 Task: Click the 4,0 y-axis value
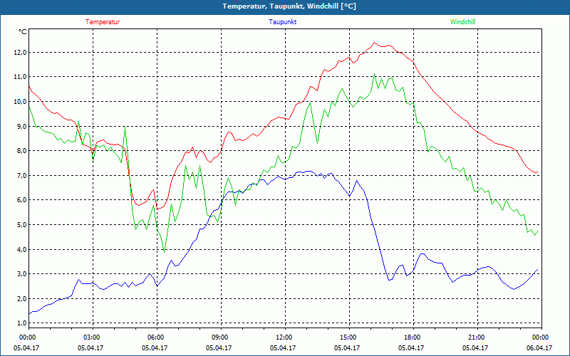tap(22, 249)
